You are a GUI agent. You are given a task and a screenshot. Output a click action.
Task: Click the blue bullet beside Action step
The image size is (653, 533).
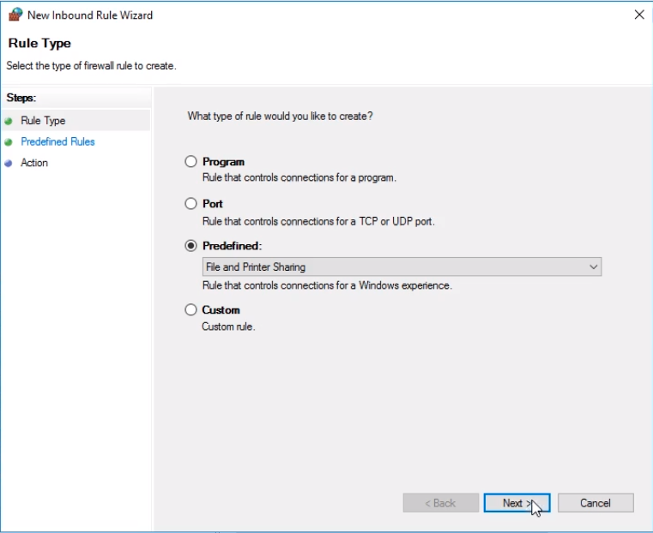(9, 164)
